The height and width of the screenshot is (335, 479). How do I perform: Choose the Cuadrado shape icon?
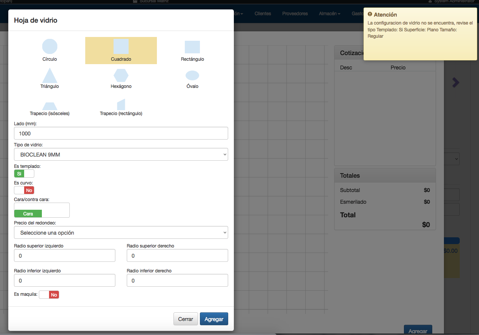tap(121, 47)
